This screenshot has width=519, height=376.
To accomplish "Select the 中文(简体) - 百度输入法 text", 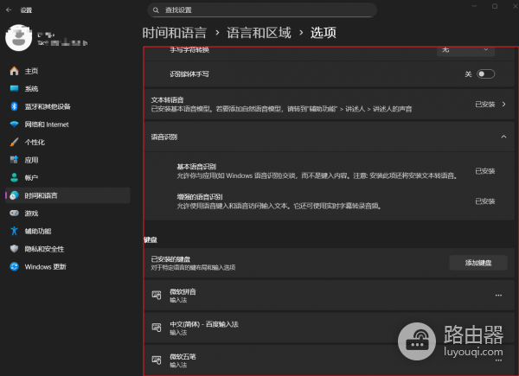I will click(204, 324).
